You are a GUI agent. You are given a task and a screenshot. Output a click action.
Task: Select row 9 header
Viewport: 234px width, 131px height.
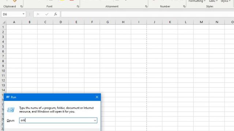tap(3, 66)
